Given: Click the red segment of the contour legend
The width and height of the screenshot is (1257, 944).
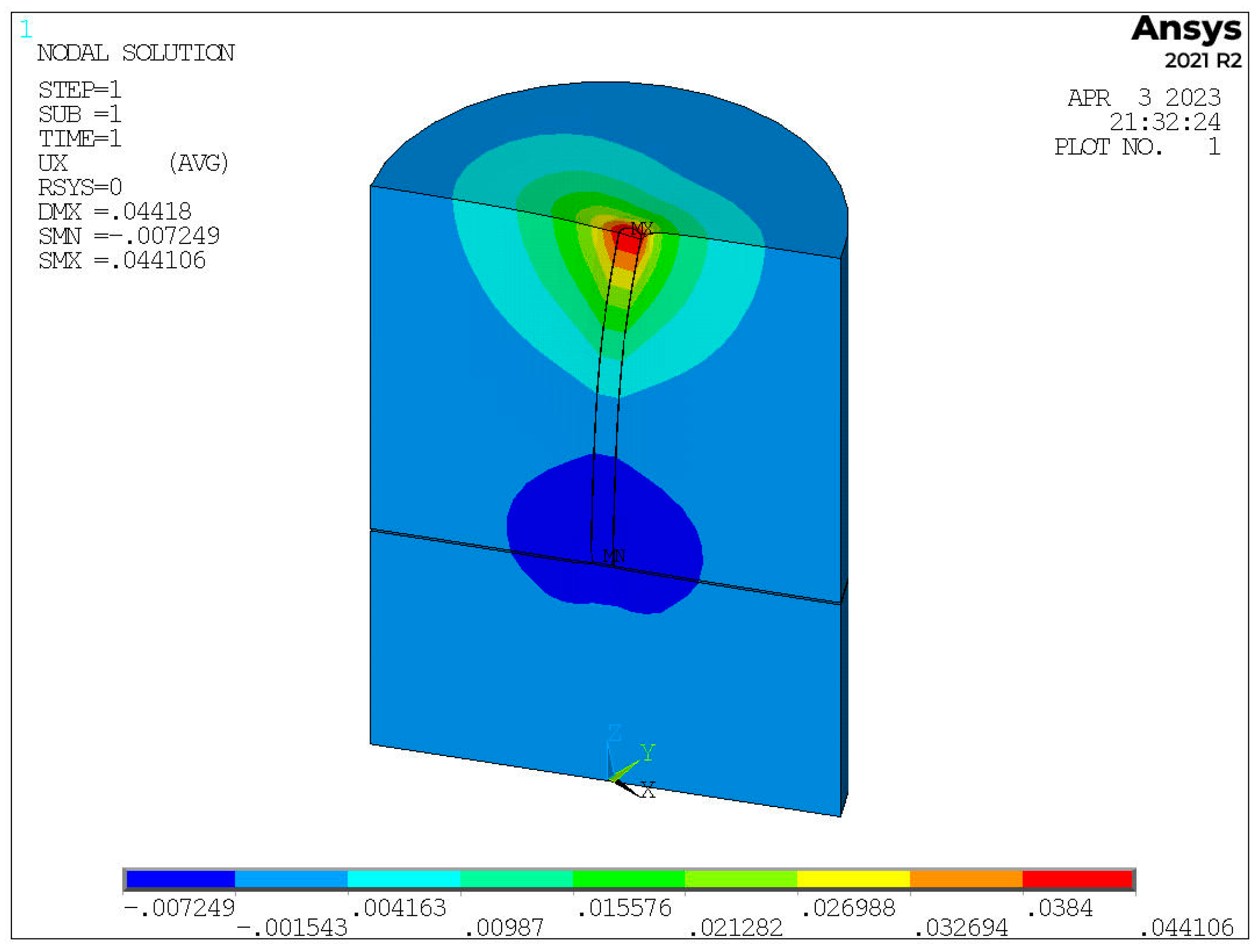Looking at the screenshot, I should tap(1078, 879).
